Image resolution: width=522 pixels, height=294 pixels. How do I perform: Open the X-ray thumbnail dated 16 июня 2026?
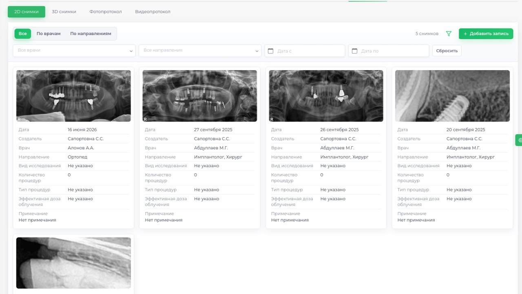pos(73,96)
